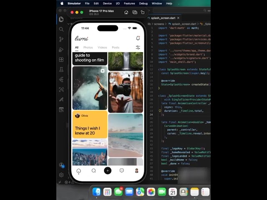The width and height of the screenshot is (267, 200).
Task: Open Maps from the Dock
Action: point(140,192)
